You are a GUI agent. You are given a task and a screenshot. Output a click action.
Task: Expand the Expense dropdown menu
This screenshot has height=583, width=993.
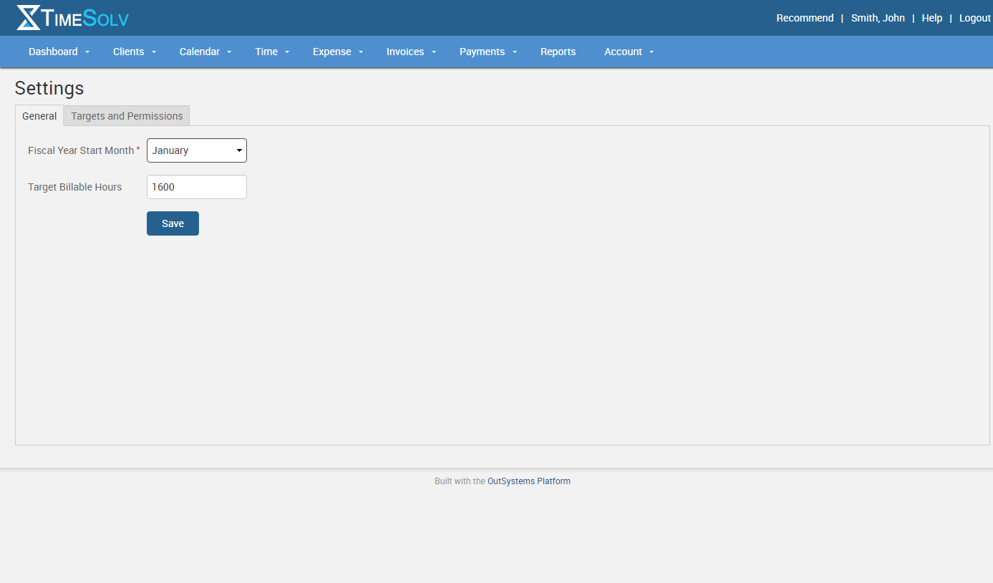tap(362, 52)
